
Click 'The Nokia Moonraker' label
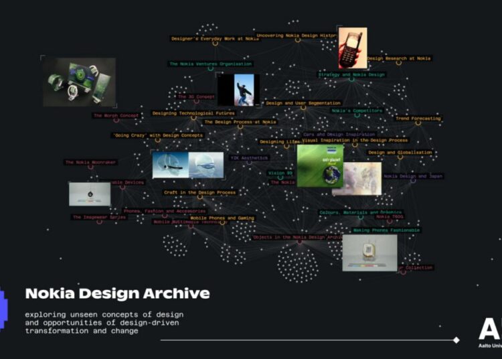[90, 162]
